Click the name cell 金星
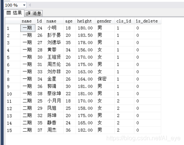Viewport: 184px width, 145px height. click(x=54, y=79)
